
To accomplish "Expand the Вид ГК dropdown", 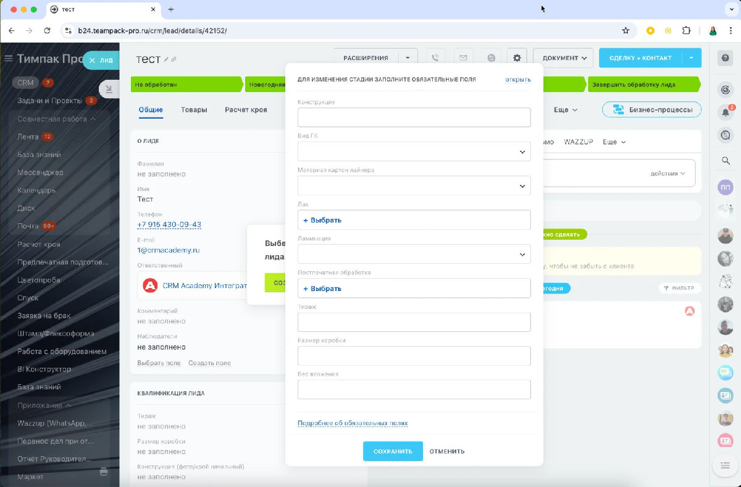I will (414, 151).
